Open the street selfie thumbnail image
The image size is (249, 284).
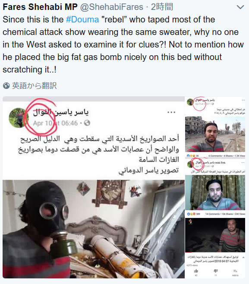point(215,134)
